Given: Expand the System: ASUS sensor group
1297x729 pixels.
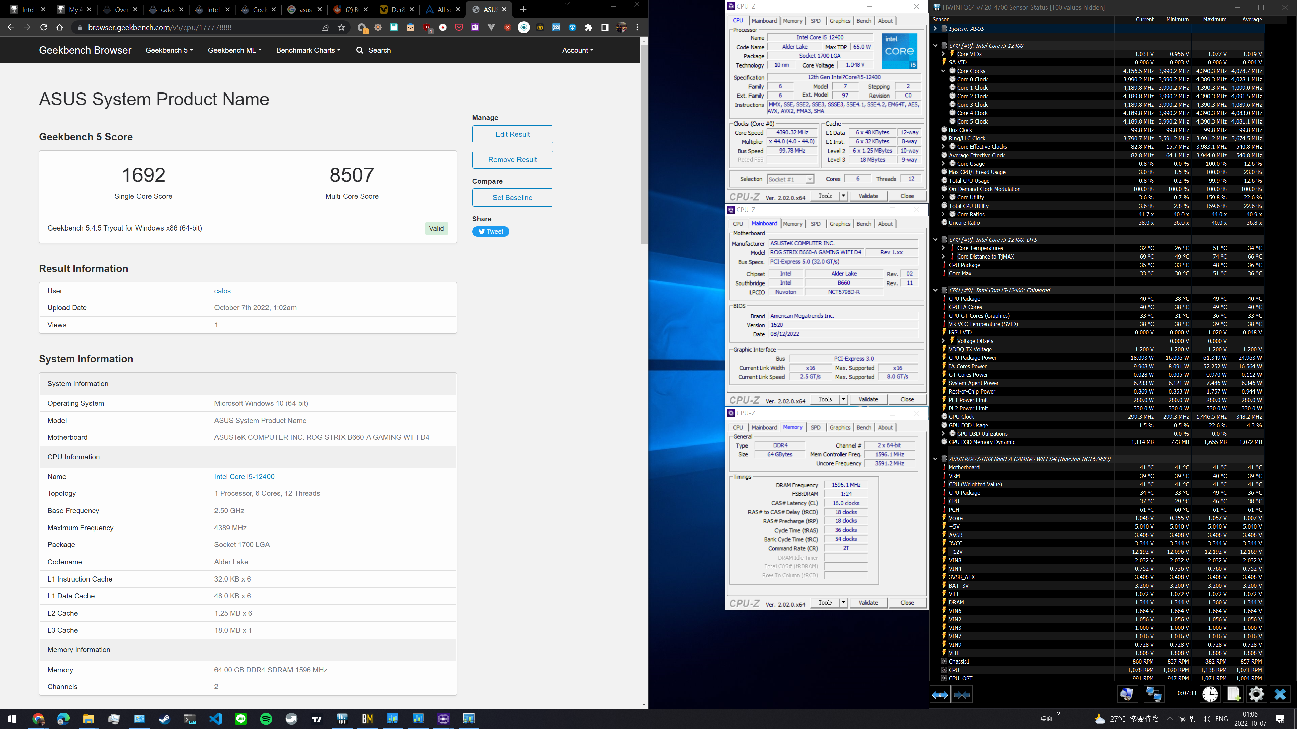Looking at the screenshot, I should tap(935, 29).
